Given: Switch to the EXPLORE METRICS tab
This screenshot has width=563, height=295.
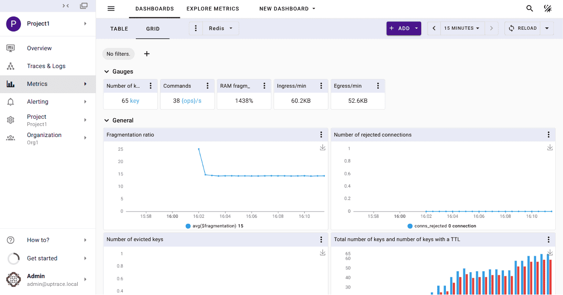Looking at the screenshot, I should pyautogui.click(x=213, y=9).
